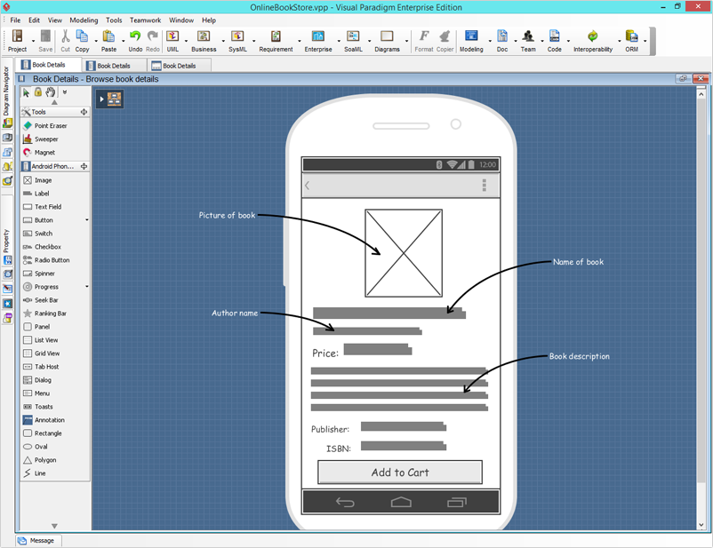Screen dimensions: 713x548
Task: Click the Message button at the bottom
Action: [37, 540]
